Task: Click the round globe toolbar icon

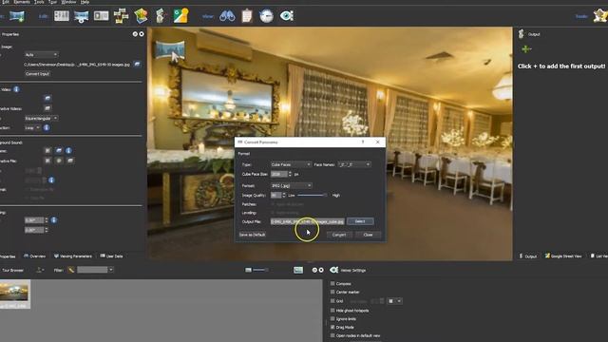Action: pos(266,16)
